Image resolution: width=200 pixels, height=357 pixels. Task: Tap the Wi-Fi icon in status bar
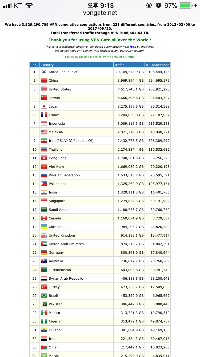click(29, 5)
